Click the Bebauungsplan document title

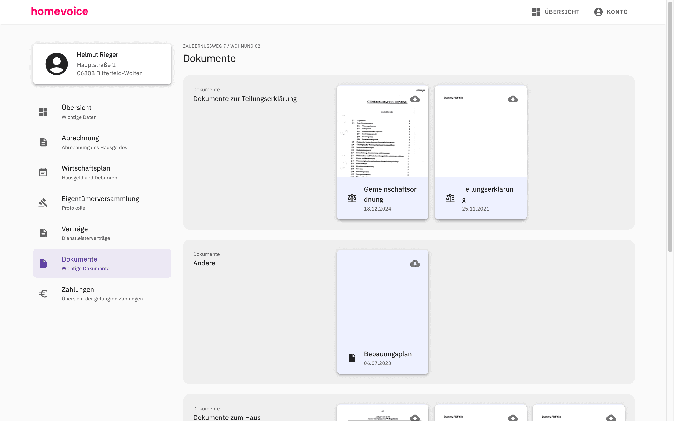point(388,354)
